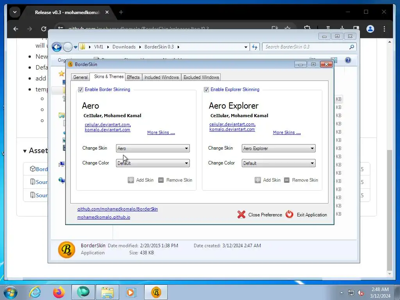Click the muted volume tray icon
Image resolution: width=400 pixels, height=300 pixels.
point(361,293)
